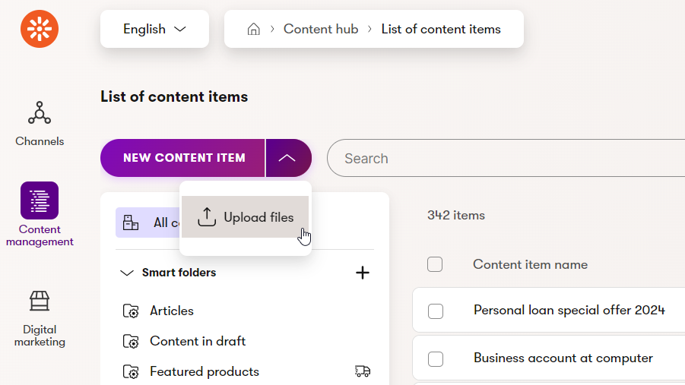This screenshot has height=385, width=685.
Task: Open the Articles smart folder
Action: click(x=171, y=311)
